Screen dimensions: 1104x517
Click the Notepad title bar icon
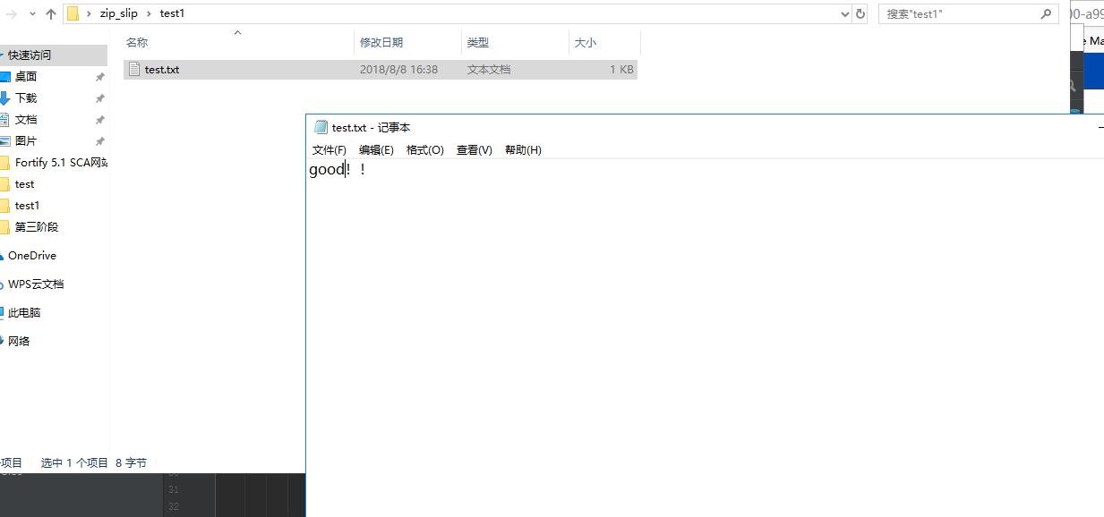coord(321,128)
